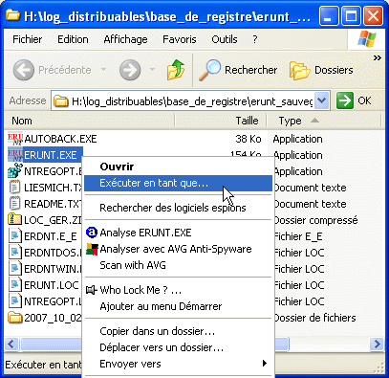Choose Rechercher des logiciels espions
Screen dimensions: 389x378
click(x=178, y=208)
